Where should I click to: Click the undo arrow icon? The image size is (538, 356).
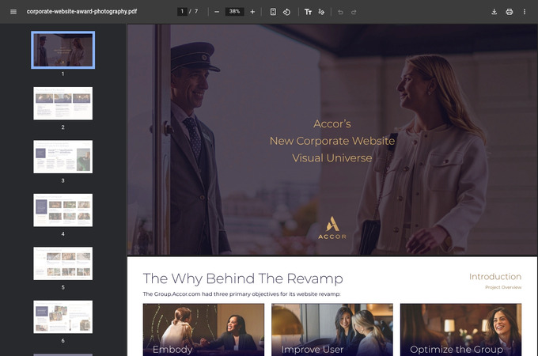pos(340,12)
